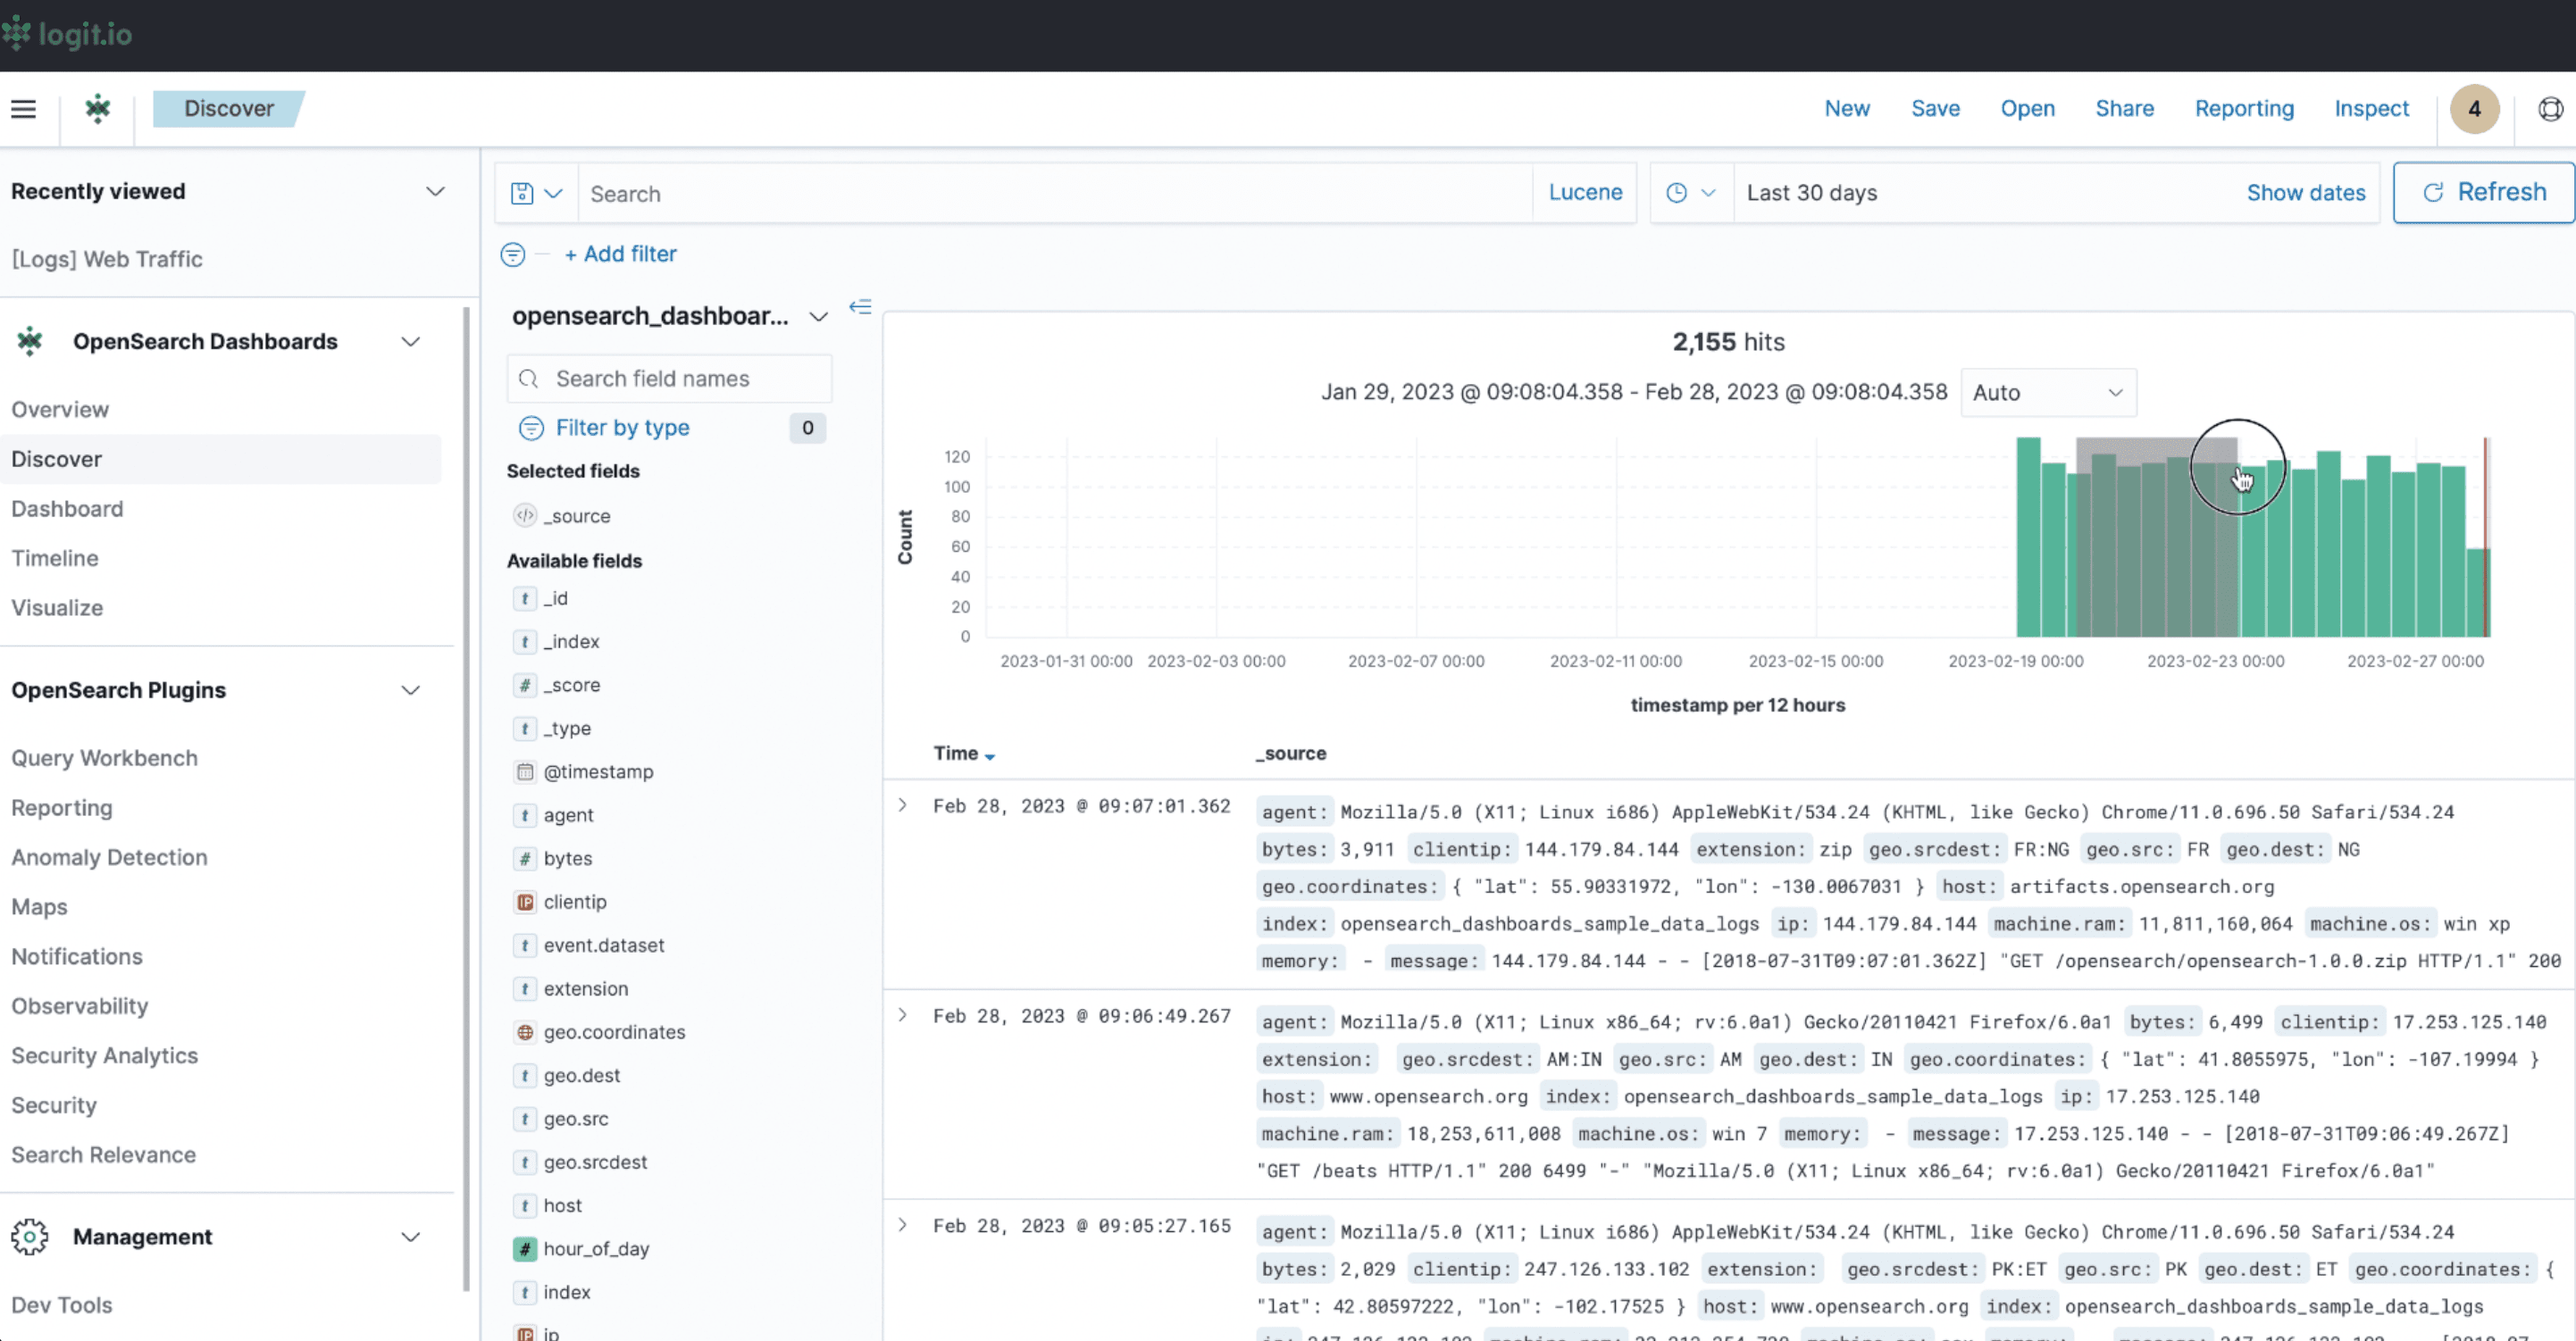
Task: Click the logit.io logo
Action: [x=66, y=34]
